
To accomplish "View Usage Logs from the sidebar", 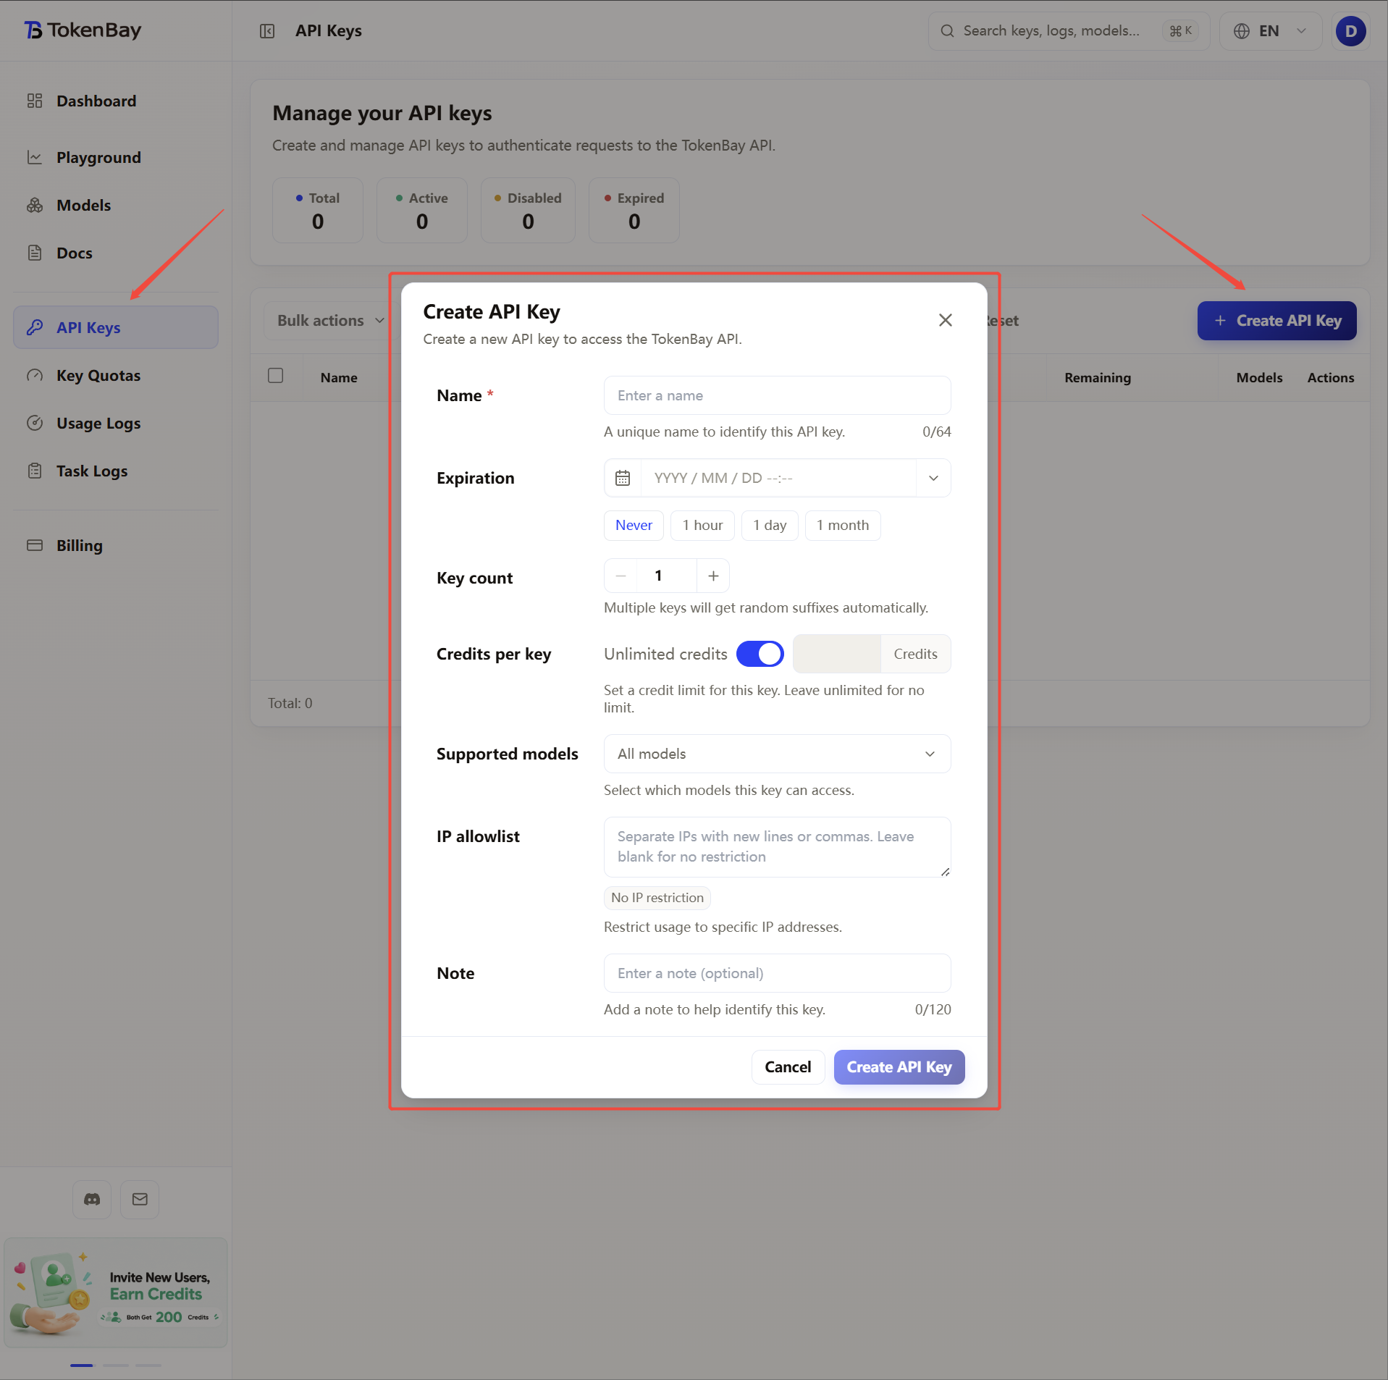I will pos(116,423).
